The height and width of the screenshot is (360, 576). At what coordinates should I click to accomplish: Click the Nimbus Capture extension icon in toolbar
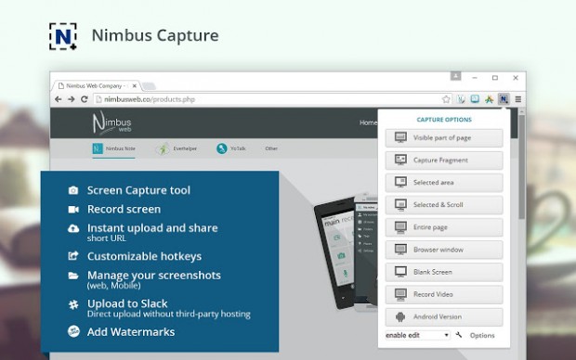pos(504,99)
